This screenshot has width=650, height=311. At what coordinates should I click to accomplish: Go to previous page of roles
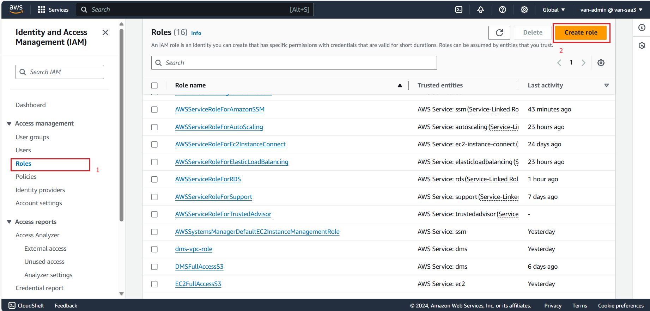pos(559,63)
